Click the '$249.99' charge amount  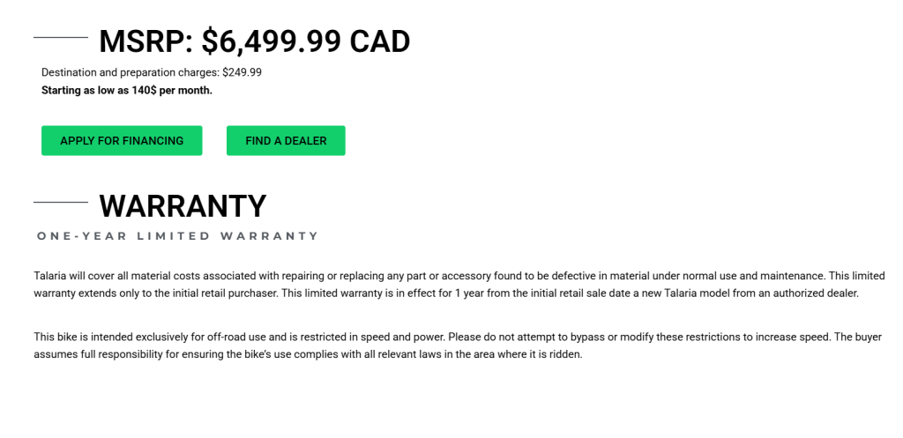point(242,72)
